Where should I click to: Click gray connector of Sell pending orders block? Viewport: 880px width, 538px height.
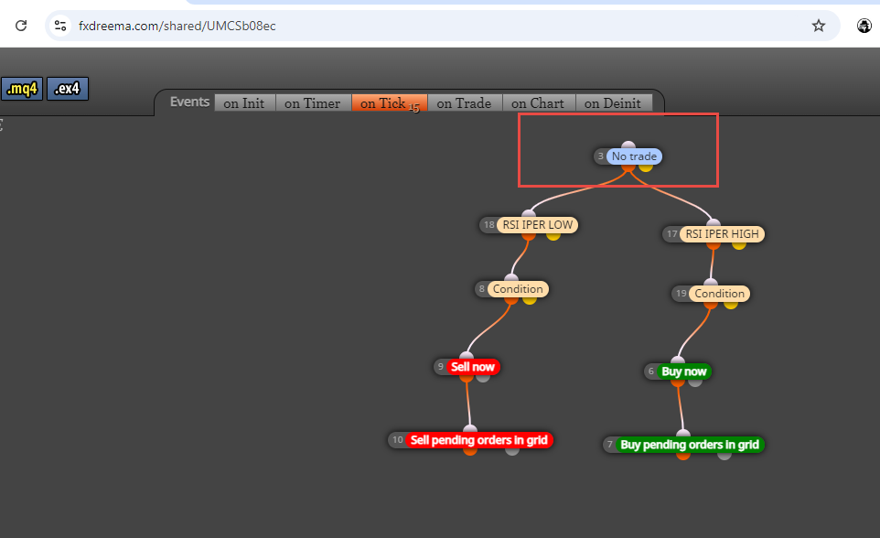tap(512, 451)
